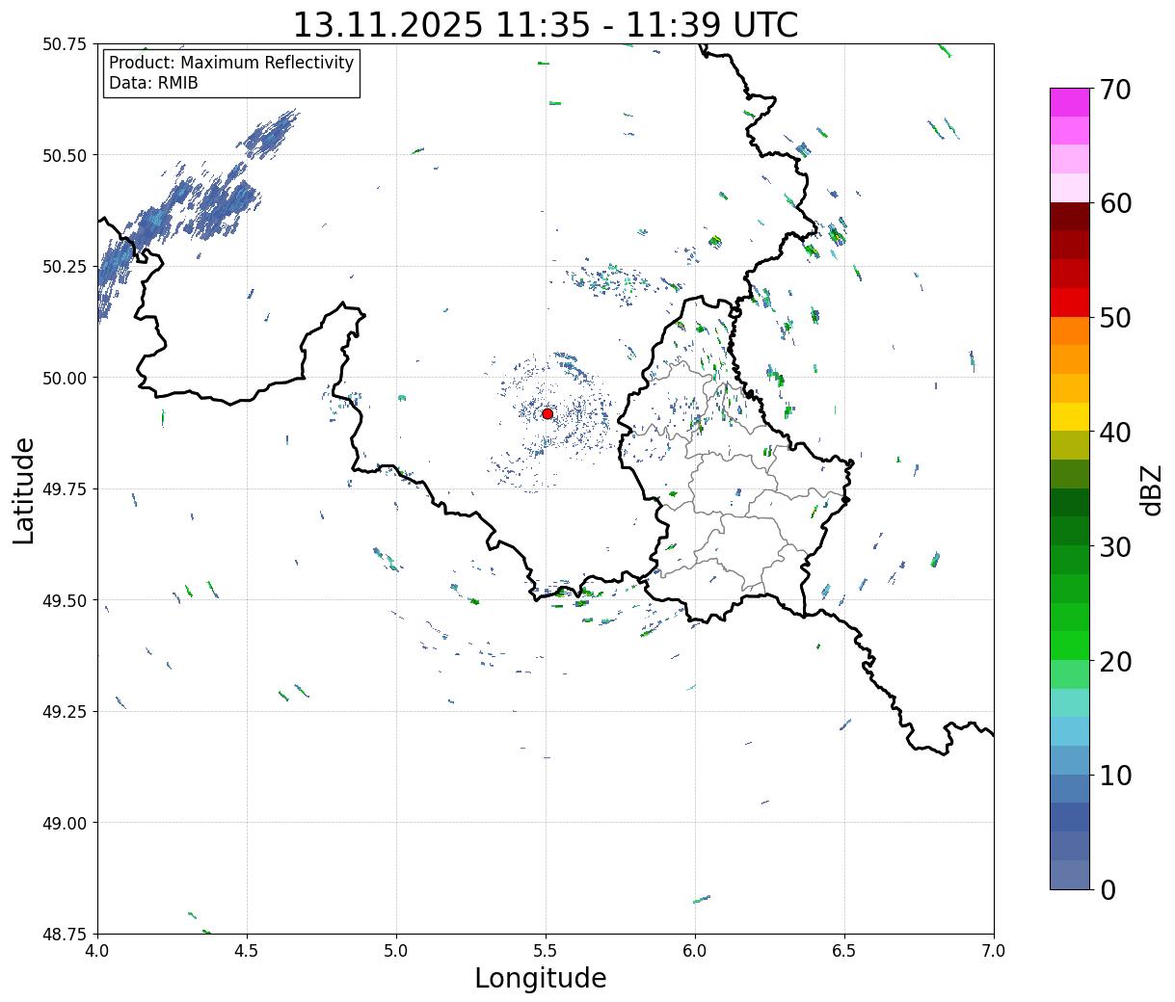Screen dimensions: 1175x1002
Task: Click the yellow colorbar segment at 40
Action: click(1070, 417)
